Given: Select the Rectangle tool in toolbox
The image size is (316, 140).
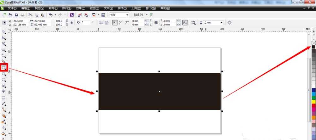Looking at the screenshot, I should pyautogui.click(x=4, y=67).
